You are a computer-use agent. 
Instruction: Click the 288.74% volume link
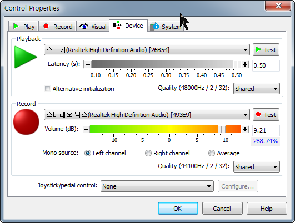pos(266,141)
